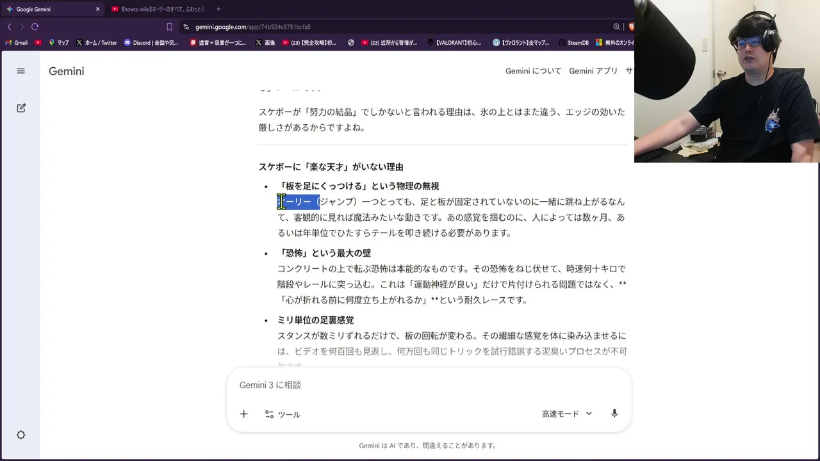The height and width of the screenshot is (461, 820).
Task: Open the globe icon bookmark
Action: click(x=351, y=43)
